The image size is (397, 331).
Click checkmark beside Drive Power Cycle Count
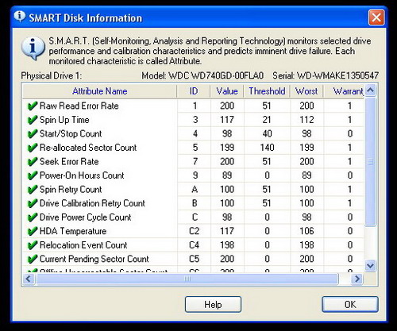pos(33,217)
